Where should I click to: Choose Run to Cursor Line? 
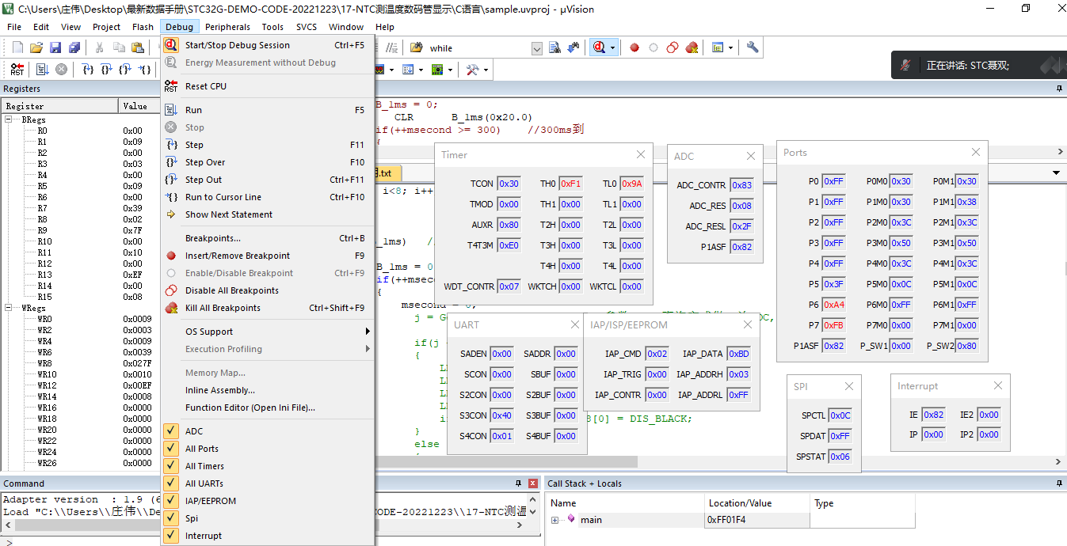pos(268,197)
